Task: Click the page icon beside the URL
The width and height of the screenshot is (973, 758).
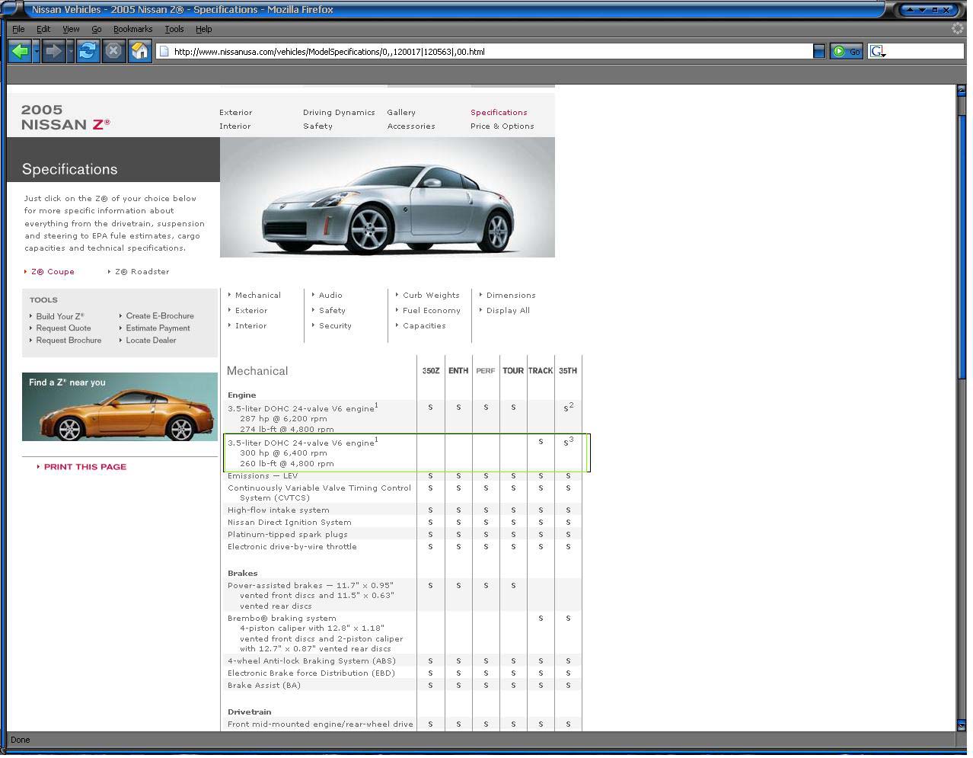Action: (x=164, y=51)
